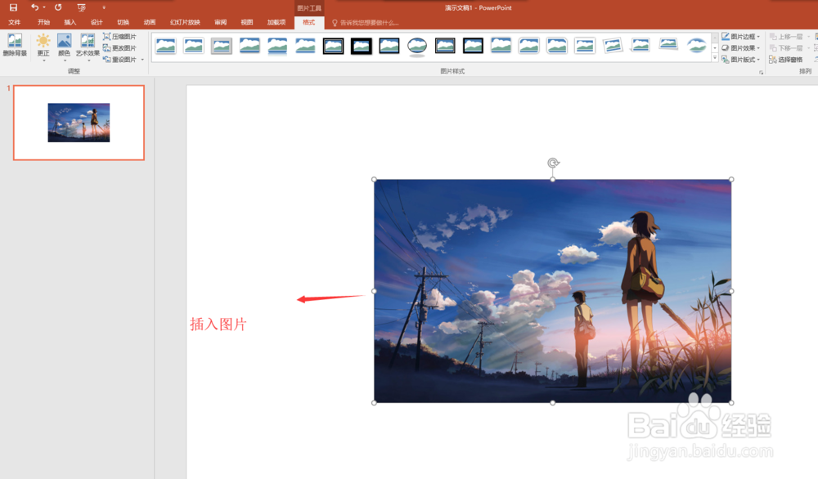Switch to the 动画 (Animations) tab
Screen dimensions: 818x479
pyautogui.click(x=150, y=22)
